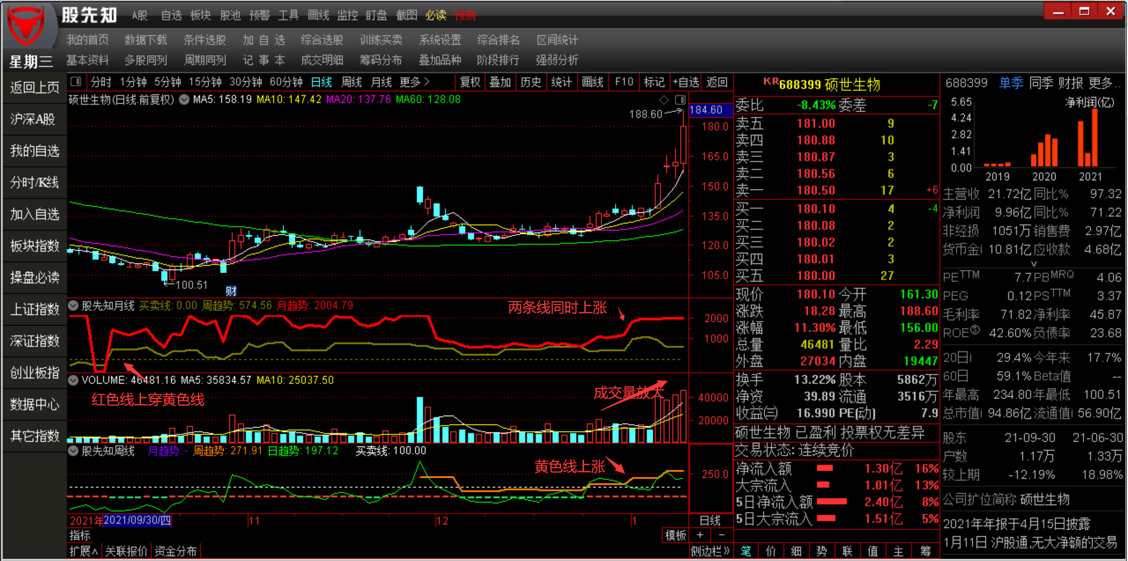Expand 更多 in the financial panel header
1128x561 pixels.
pyautogui.click(x=1103, y=83)
